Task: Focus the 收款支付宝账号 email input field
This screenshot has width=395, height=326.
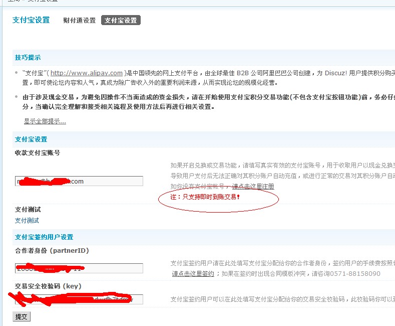Action: (79, 181)
